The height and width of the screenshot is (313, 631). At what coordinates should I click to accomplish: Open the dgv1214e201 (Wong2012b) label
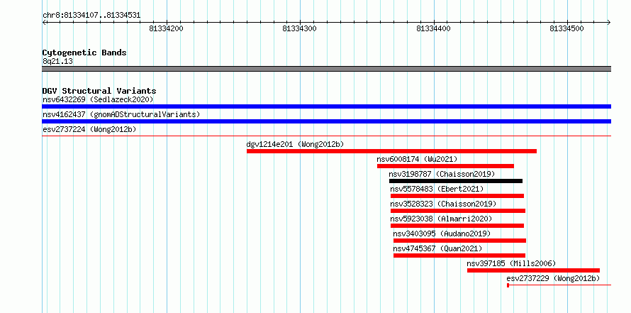[295, 144]
